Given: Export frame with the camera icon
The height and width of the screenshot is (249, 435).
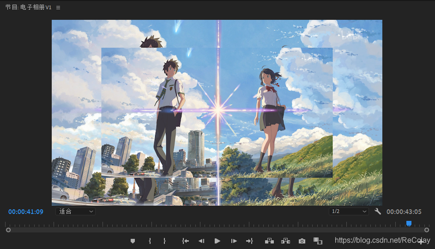Looking at the screenshot, I should coord(302,241).
